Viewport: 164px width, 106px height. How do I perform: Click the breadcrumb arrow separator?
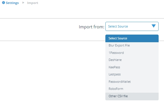point(23,3)
